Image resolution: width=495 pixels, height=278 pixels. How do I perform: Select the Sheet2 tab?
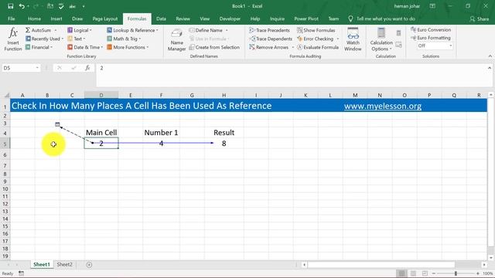[64, 264]
